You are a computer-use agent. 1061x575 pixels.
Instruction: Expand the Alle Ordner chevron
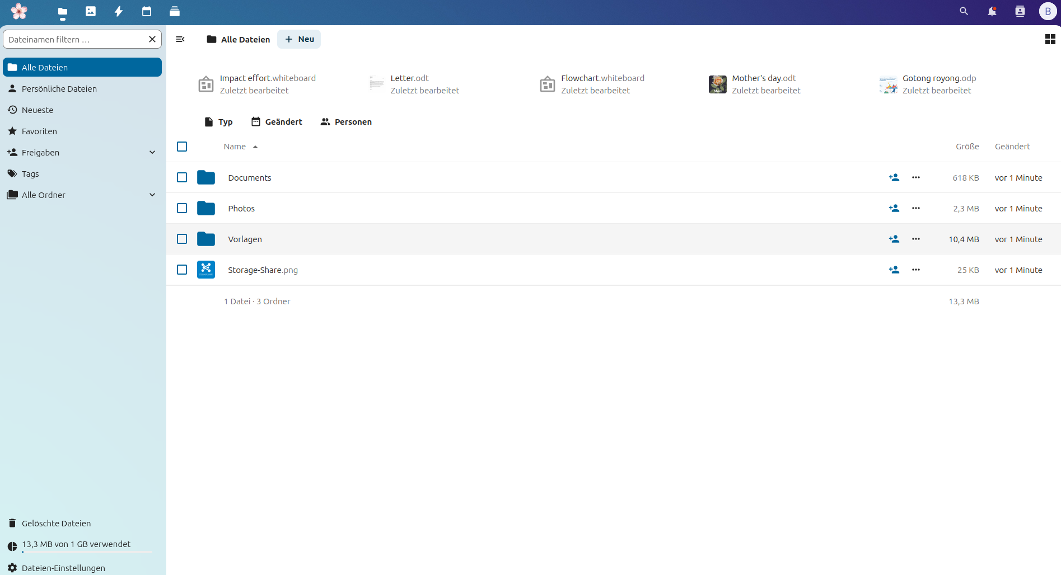pos(152,195)
